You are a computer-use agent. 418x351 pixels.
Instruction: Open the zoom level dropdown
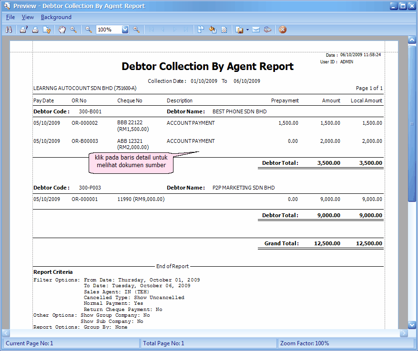click(x=125, y=30)
